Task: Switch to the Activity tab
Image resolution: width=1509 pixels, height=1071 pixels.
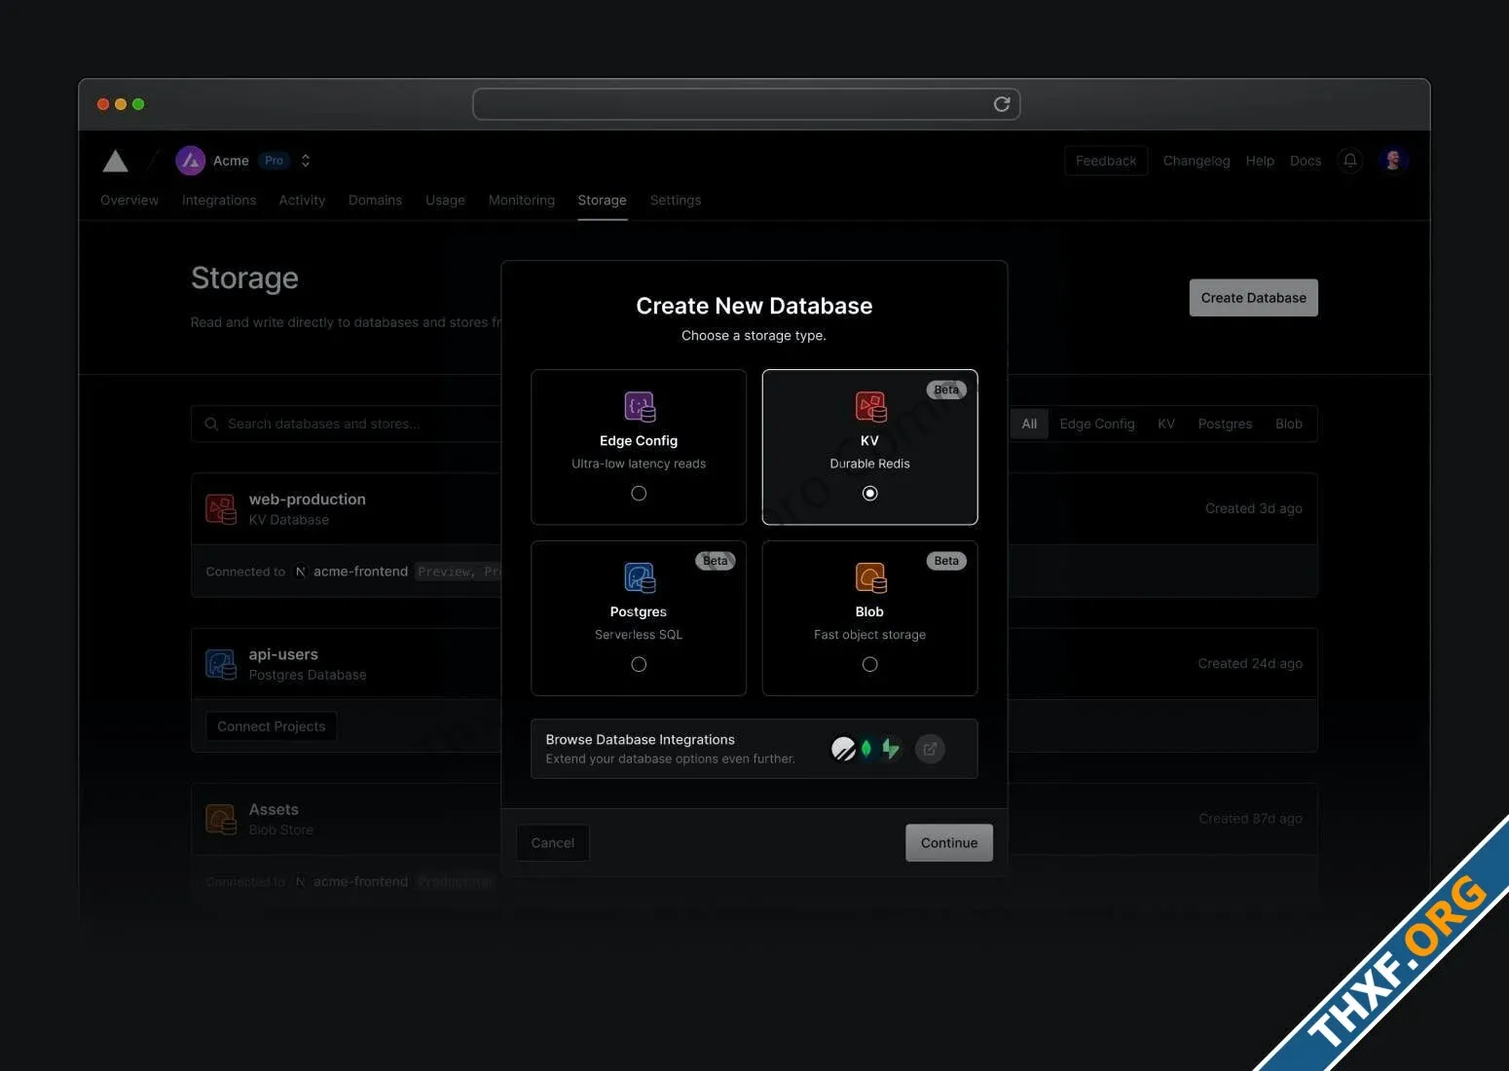Action: [x=302, y=200]
